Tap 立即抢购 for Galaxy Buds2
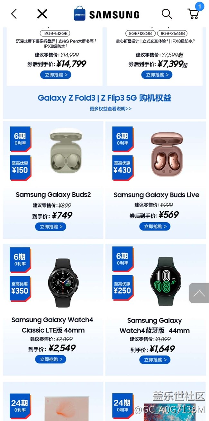This screenshot has height=421, width=209. (x=51, y=227)
